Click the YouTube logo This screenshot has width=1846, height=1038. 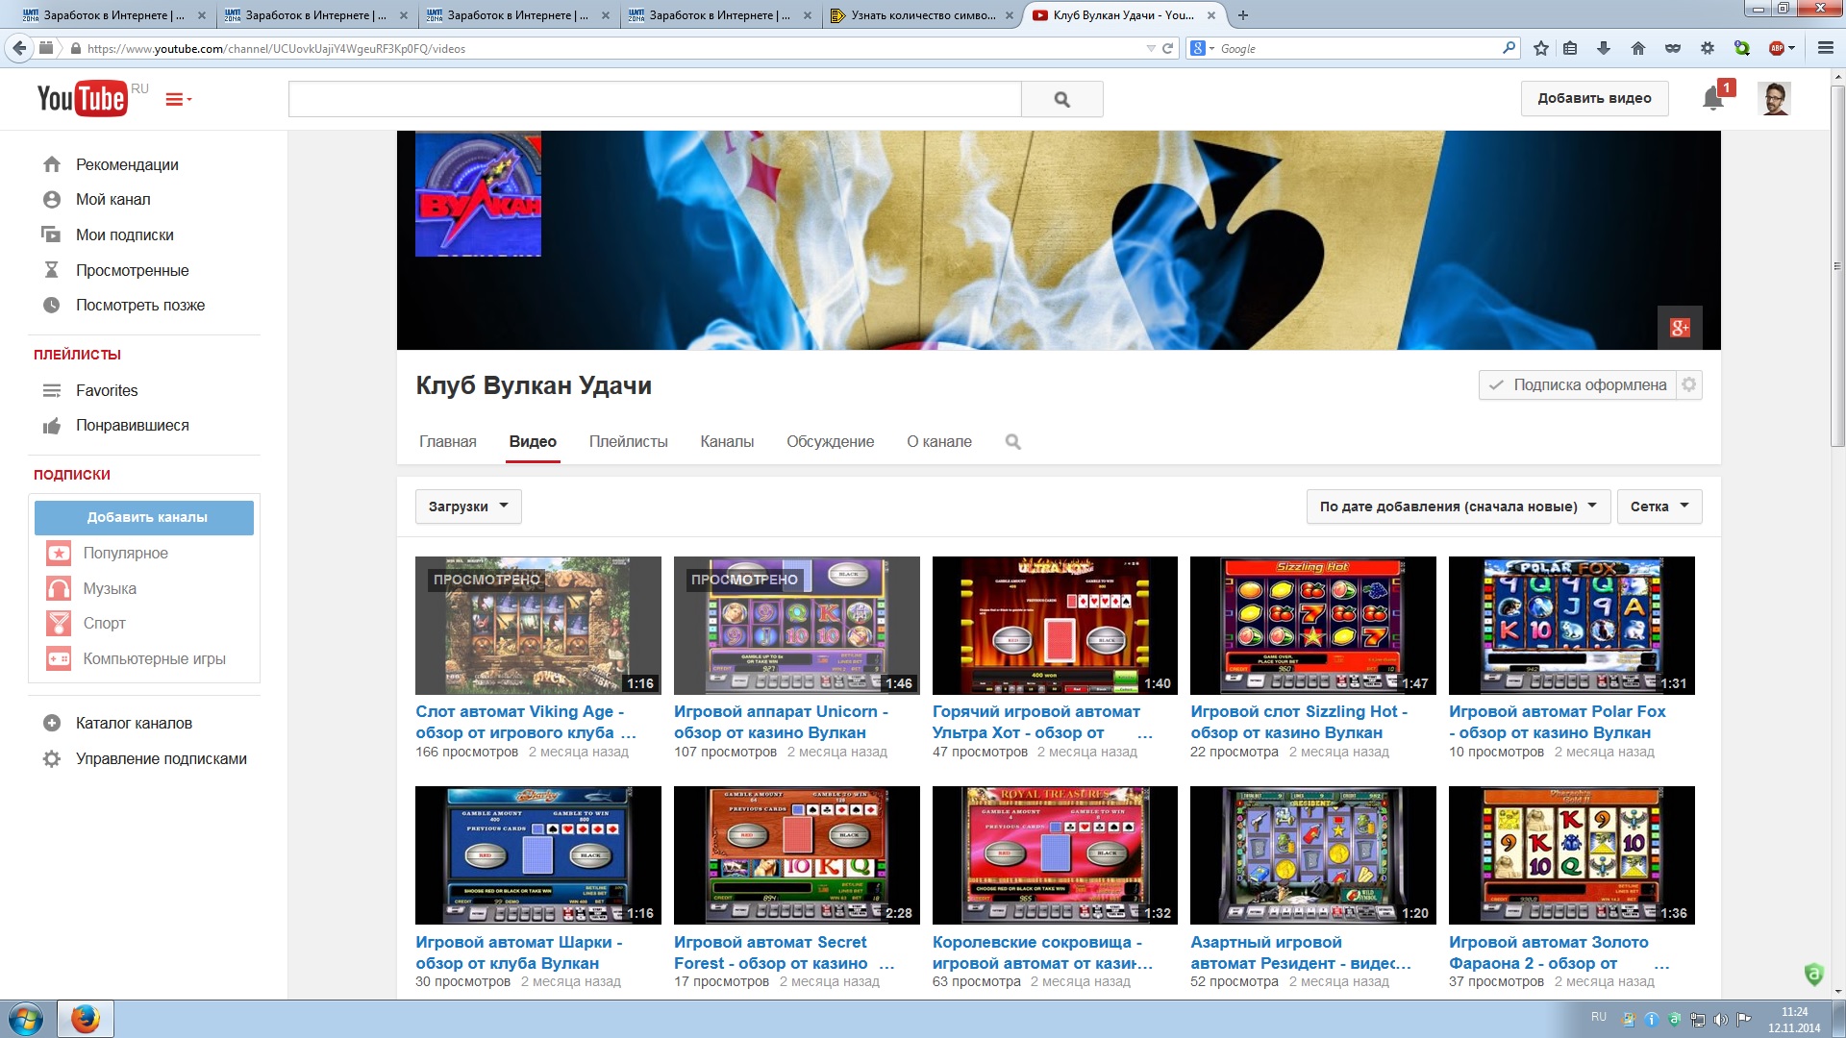coord(83,98)
